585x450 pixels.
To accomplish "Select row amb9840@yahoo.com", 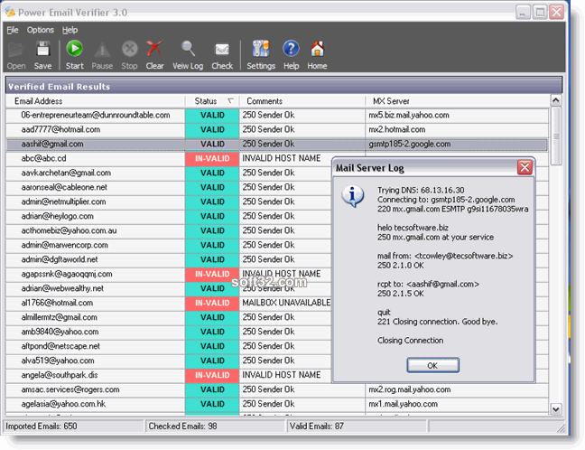I will [168, 332].
